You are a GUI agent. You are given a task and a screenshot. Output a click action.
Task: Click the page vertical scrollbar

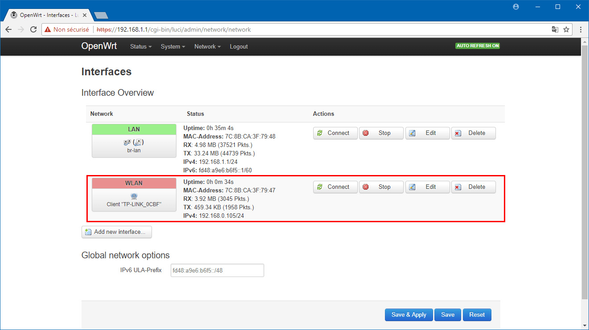click(x=585, y=171)
